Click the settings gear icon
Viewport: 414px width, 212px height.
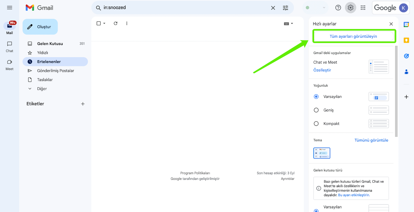[x=351, y=8]
